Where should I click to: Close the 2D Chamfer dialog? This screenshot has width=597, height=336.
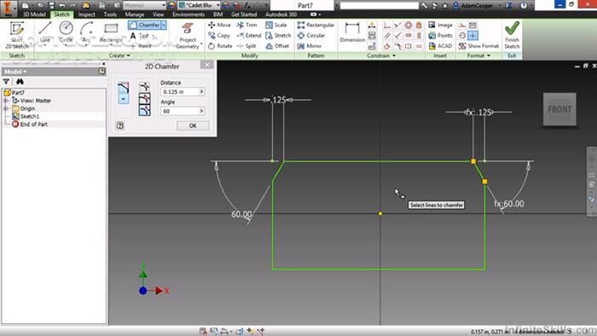[207, 65]
